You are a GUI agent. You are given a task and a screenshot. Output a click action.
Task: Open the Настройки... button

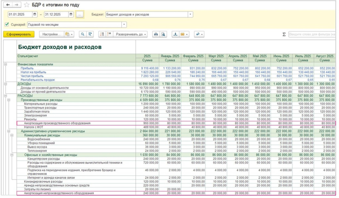(51, 34)
